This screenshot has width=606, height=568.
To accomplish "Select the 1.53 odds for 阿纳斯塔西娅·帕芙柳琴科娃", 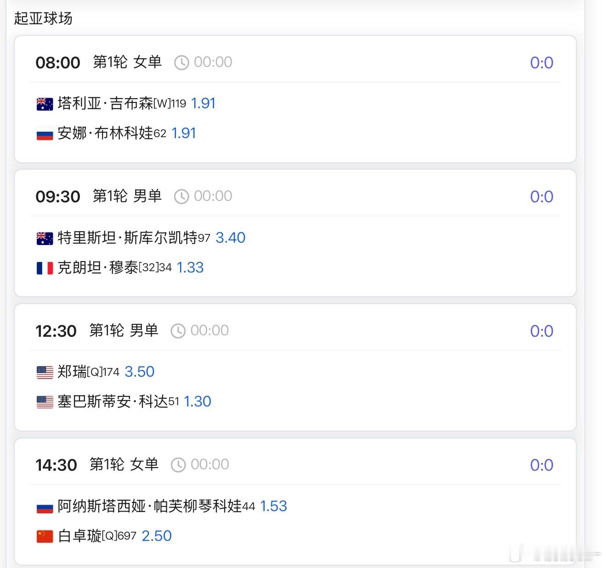I will [273, 506].
